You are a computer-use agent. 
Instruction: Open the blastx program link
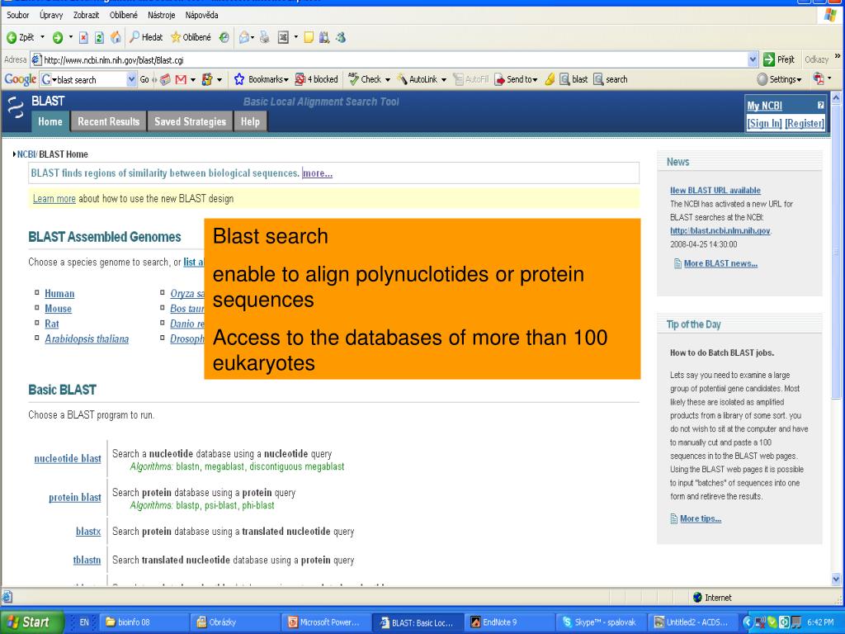[x=88, y=532]
